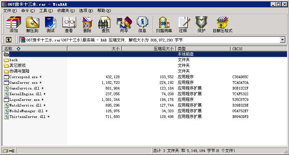Click the 添加 (Add) toolbar icon

[x=14, y=24]
